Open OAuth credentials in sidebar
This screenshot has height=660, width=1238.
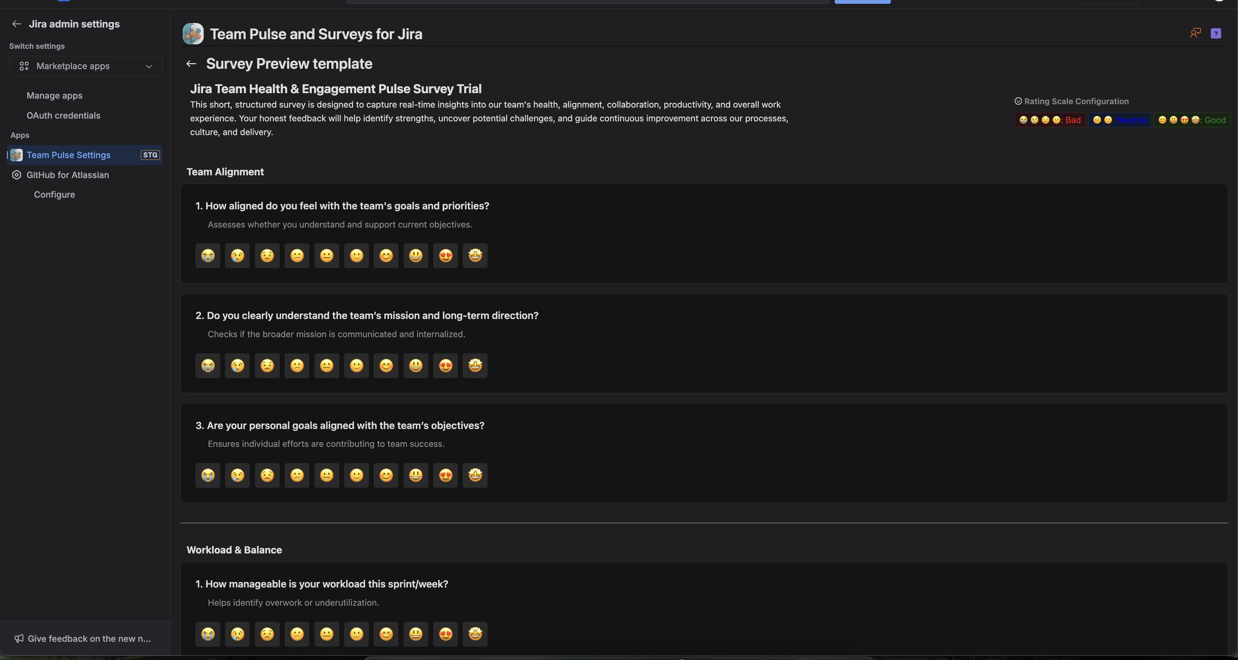click(x=63, y=116)
